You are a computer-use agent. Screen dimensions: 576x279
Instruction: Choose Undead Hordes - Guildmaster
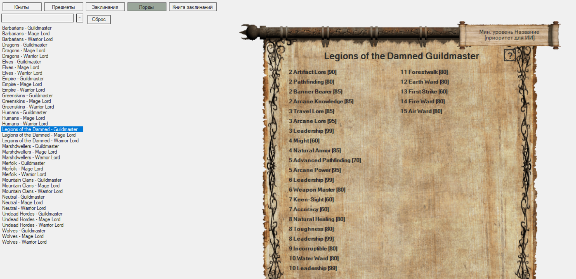[32, 214]
